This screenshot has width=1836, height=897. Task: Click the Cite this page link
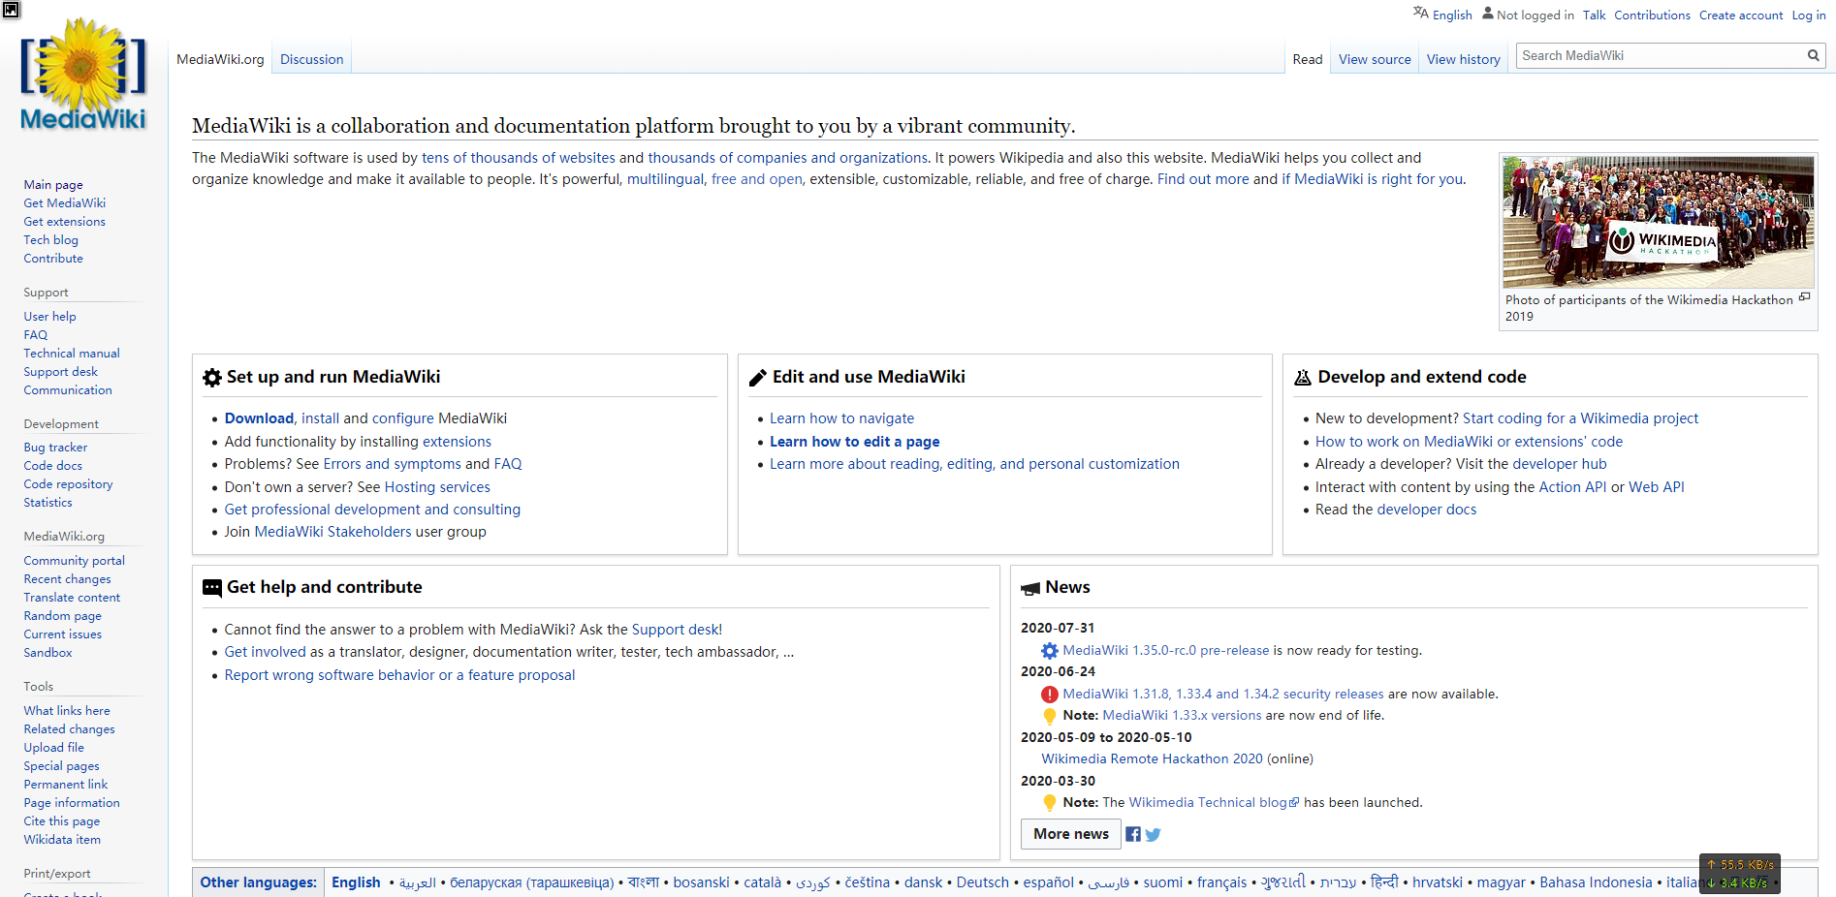coord(62,821)
